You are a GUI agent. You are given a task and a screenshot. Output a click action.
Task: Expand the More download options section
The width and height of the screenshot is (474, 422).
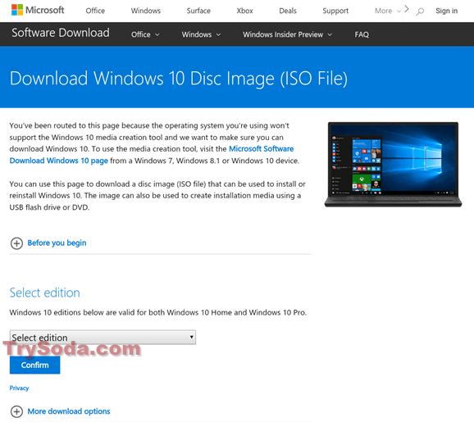click(x=69, y=411)
